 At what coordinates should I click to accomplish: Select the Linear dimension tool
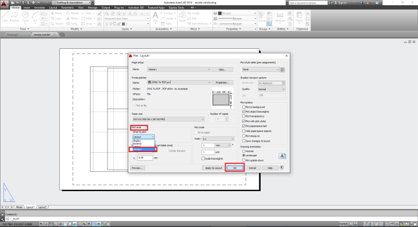point(167,13)
